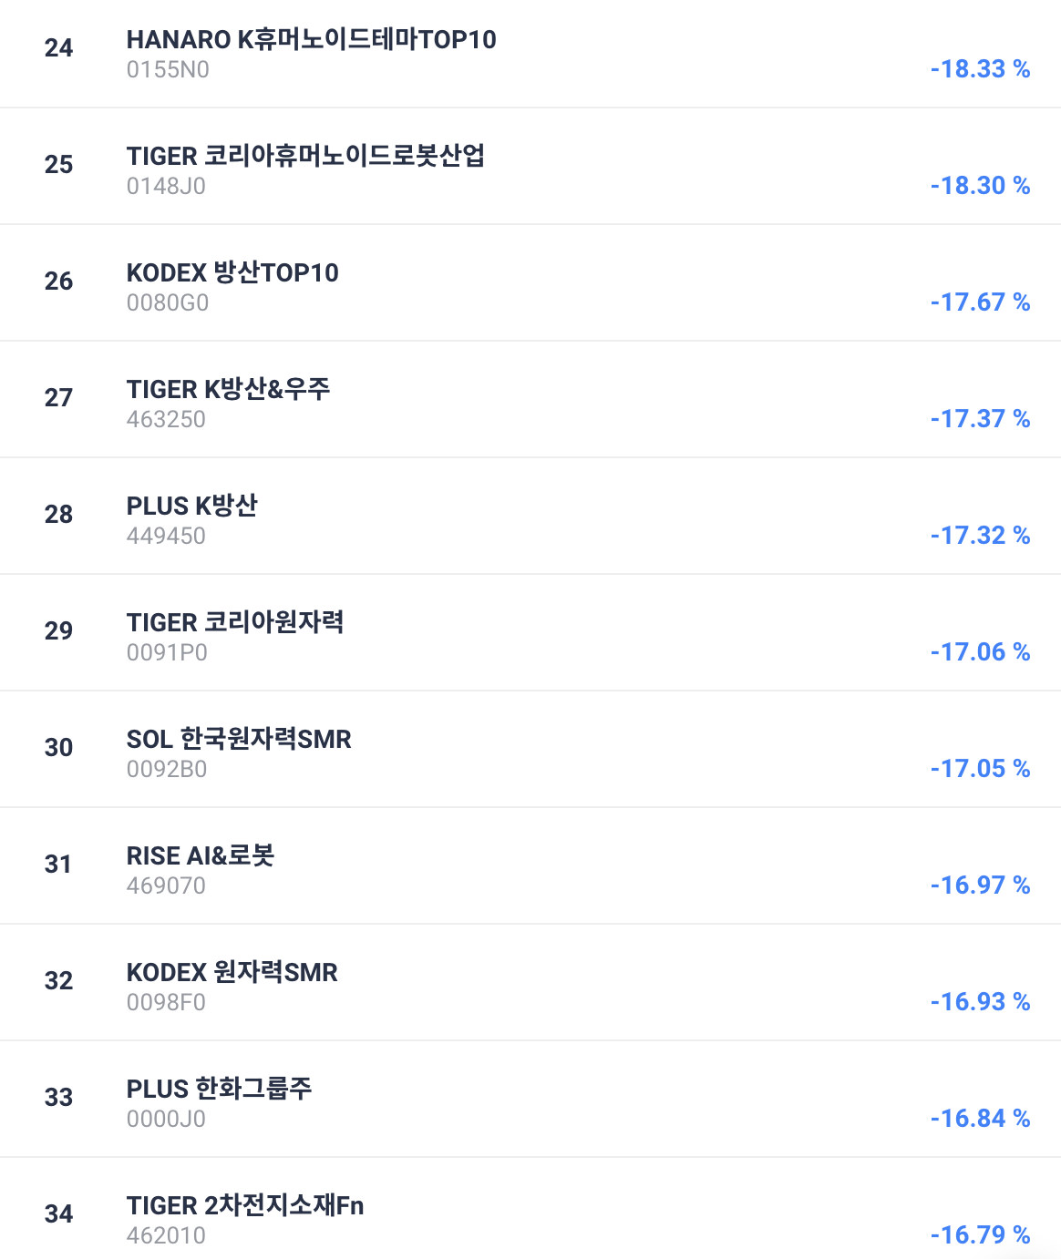This screenshot has width=1061, height=1259.
Task: Select PLUS 한화그룹주 ETF
Action: pos(219,1090)
